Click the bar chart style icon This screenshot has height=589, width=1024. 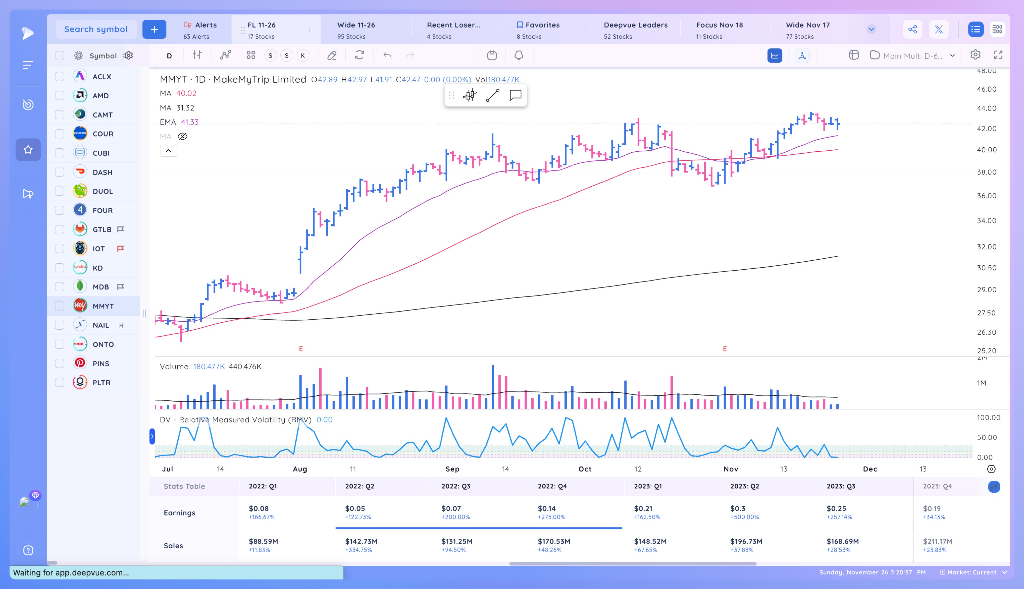point(197,55)
